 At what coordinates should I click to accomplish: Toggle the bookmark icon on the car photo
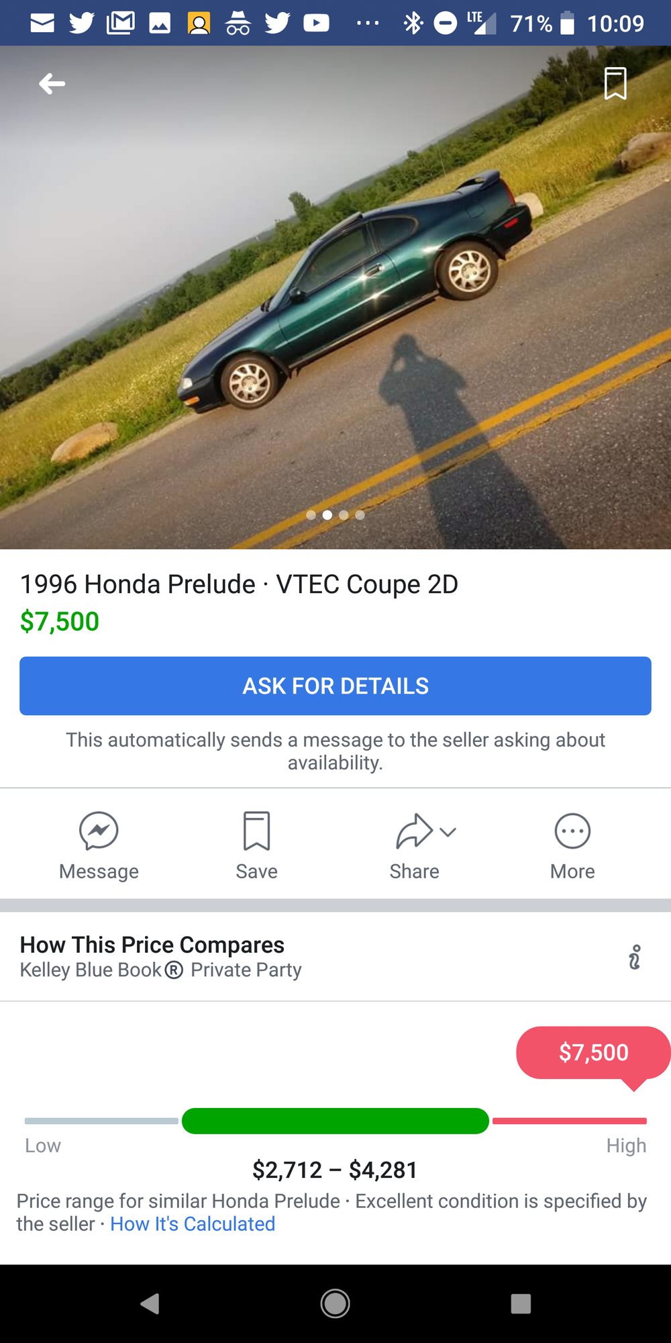tap(615, 83)
